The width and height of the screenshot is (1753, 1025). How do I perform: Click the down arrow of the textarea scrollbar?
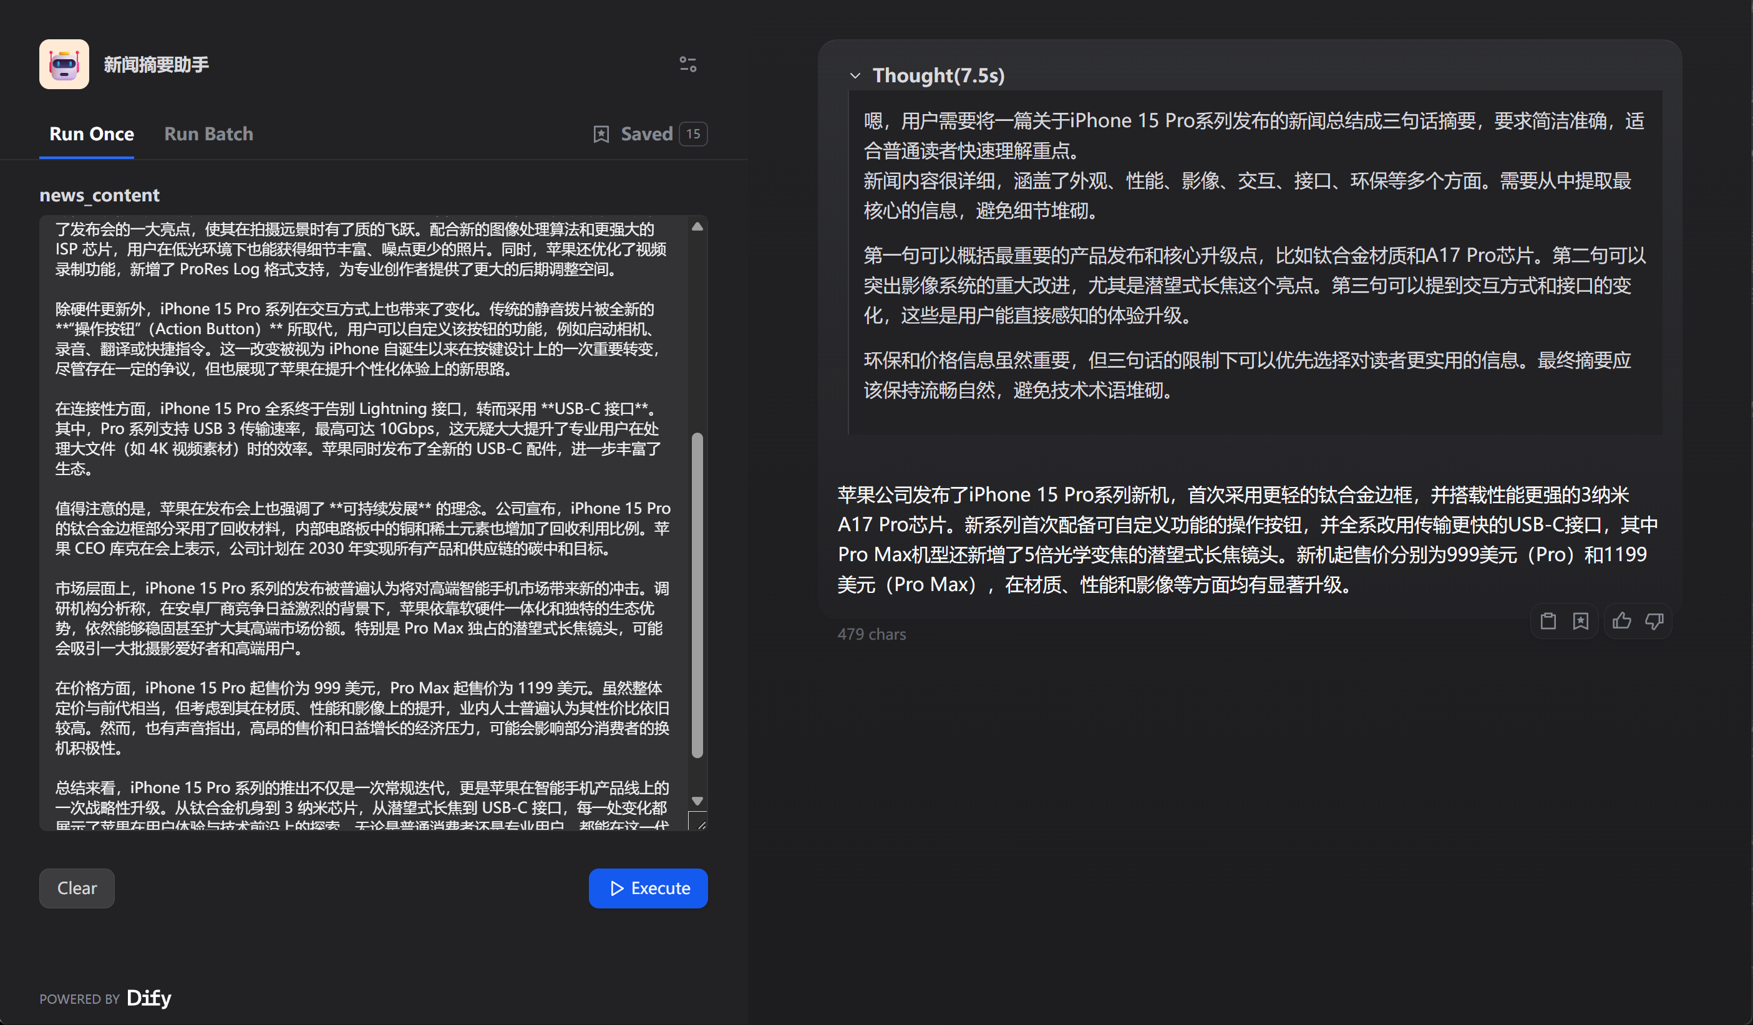tap(697, 801)
